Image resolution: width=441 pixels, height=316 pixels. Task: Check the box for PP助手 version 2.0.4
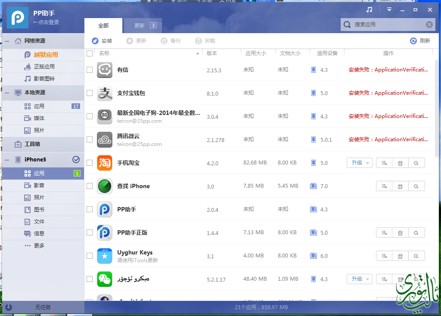point(90,209)
